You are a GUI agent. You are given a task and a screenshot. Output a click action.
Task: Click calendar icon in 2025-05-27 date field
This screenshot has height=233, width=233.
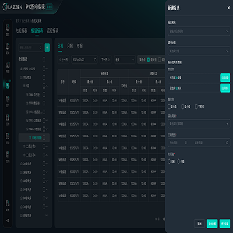(x=95, y=59)
